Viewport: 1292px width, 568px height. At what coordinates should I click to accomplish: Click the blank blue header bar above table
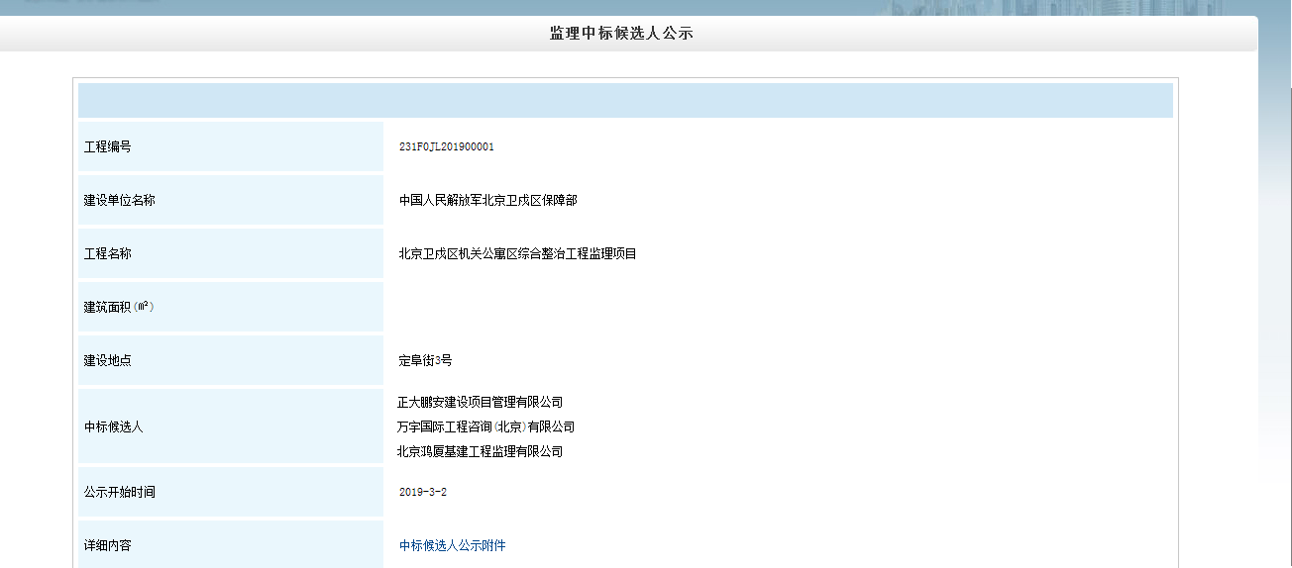coord(625,101)
